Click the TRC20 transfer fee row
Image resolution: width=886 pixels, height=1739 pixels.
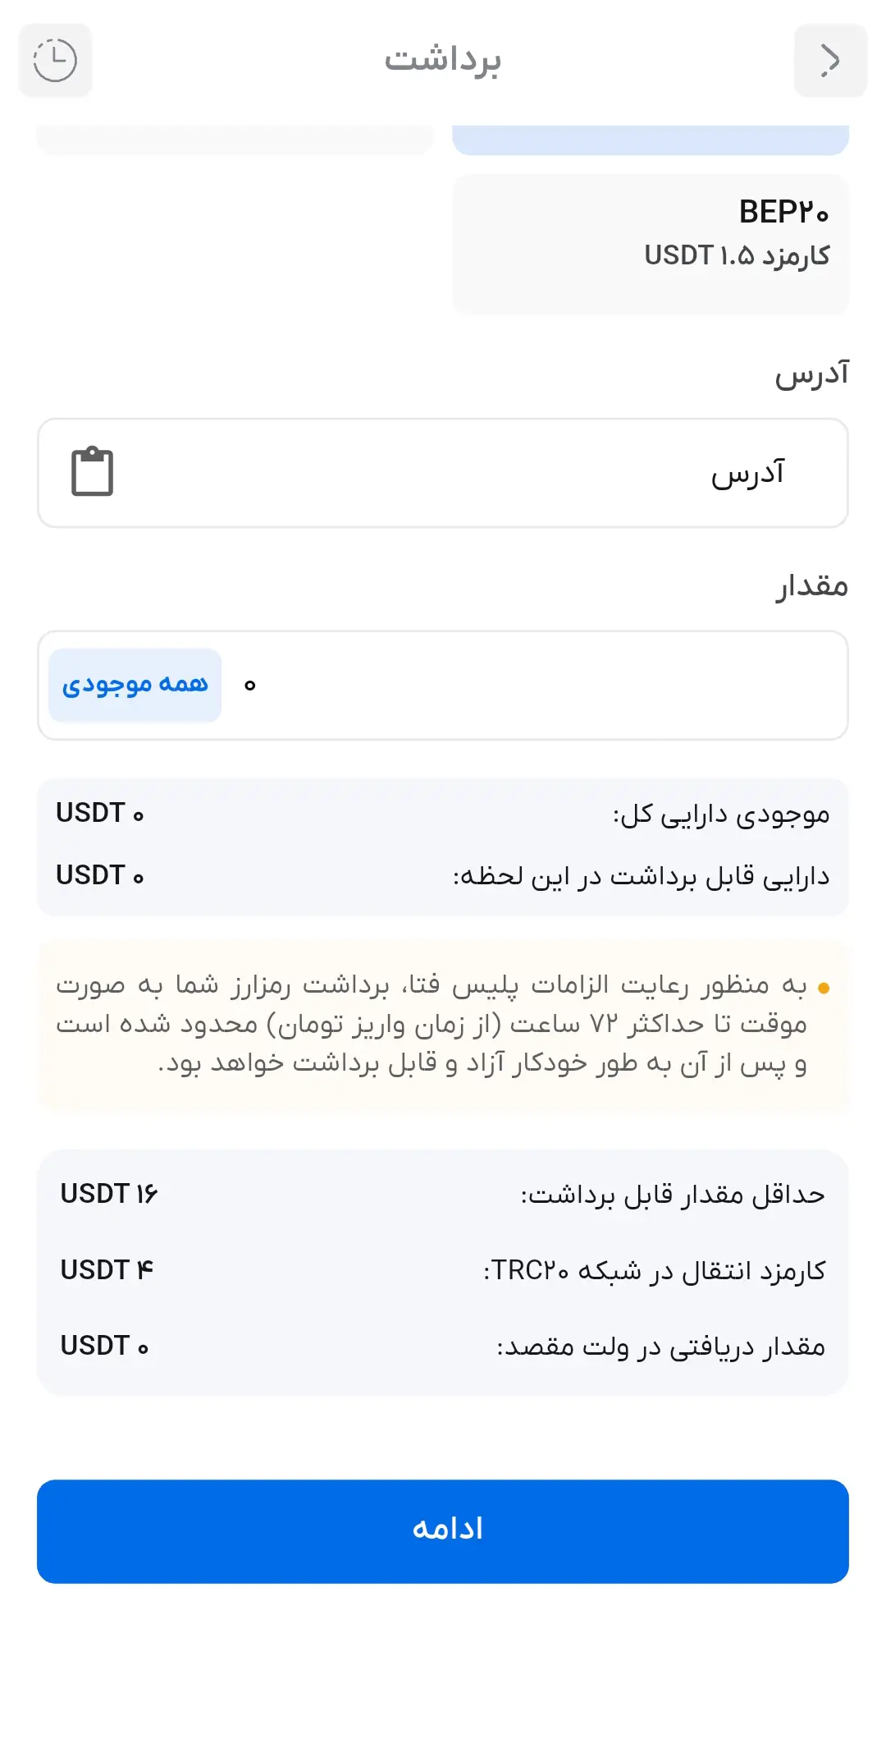[443, 1270]
